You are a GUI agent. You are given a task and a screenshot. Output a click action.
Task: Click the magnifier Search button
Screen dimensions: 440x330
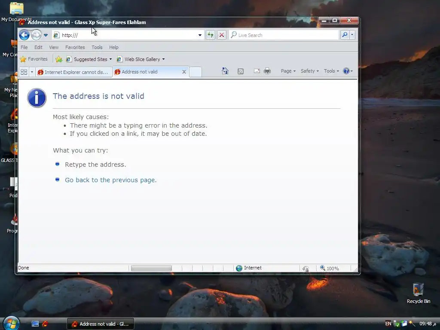(345, 35)
